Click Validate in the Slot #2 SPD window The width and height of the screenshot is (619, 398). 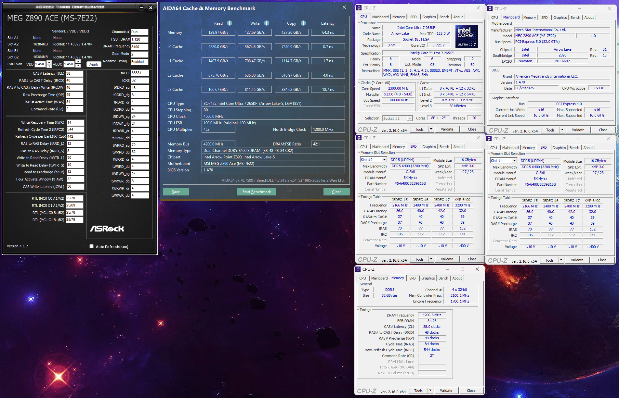447,259
